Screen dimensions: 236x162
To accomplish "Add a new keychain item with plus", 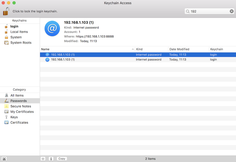I will [x=43, y=159].
